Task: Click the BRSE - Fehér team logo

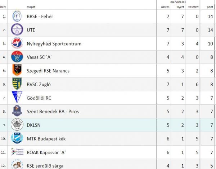Action: click(x=17, y=16)
